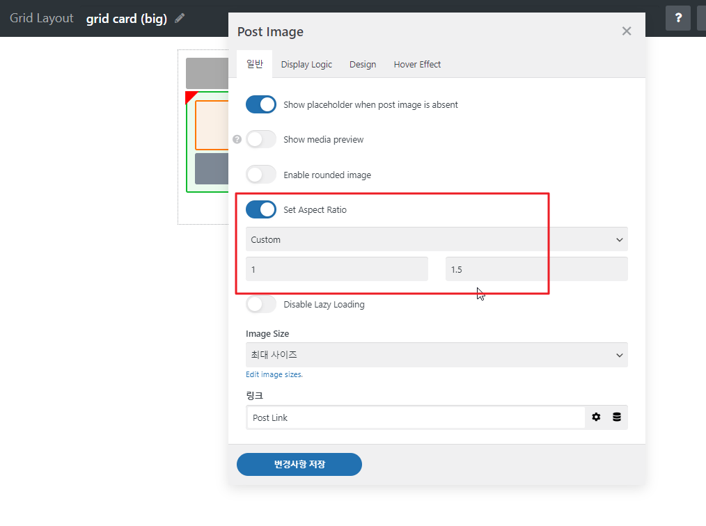Image resolution: width=706 pixels, height=526 pixels.
Task: Select the dark gray block in layout preview
Action: (x=212, y=168)
